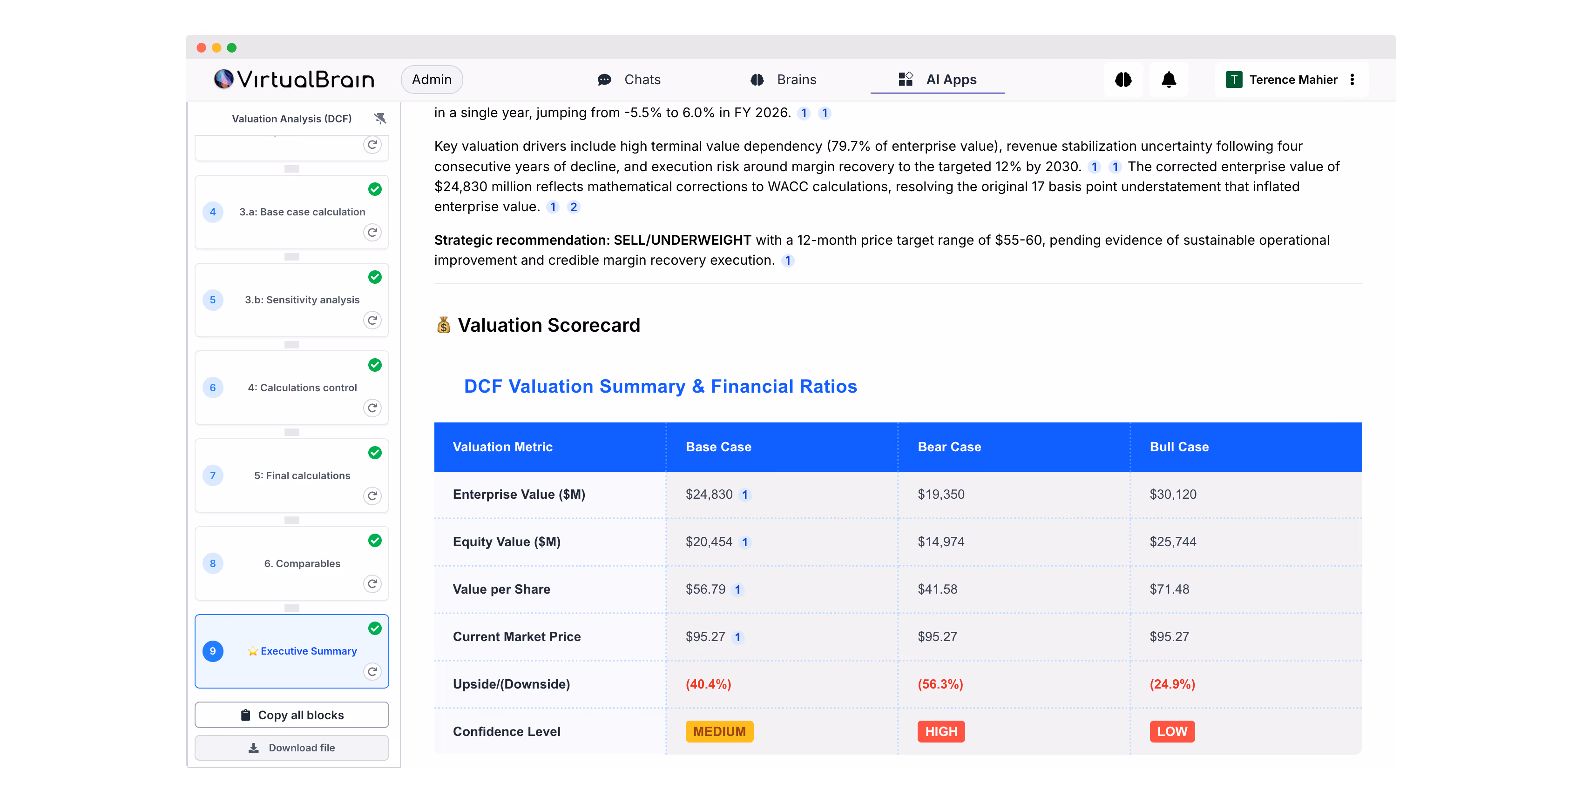The image size is (1582, 803).
Task: Rerun the Sensitivity analysis step
Action: 372,321
